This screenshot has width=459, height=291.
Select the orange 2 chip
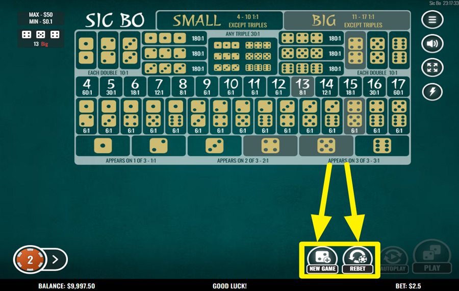click(30, 259)
